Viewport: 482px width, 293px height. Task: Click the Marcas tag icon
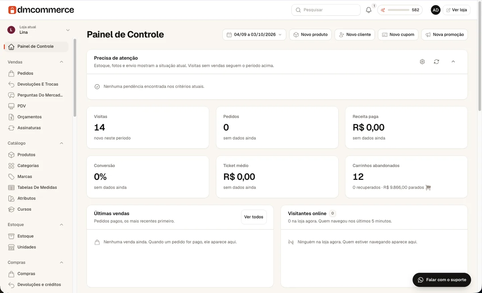pos(11,176)
